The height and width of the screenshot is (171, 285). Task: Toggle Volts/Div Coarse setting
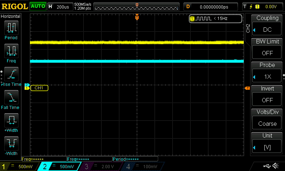point(268,120)
